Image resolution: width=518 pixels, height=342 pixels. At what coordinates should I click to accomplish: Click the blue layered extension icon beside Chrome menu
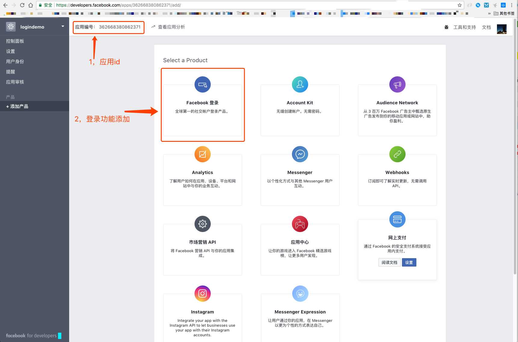503,5
